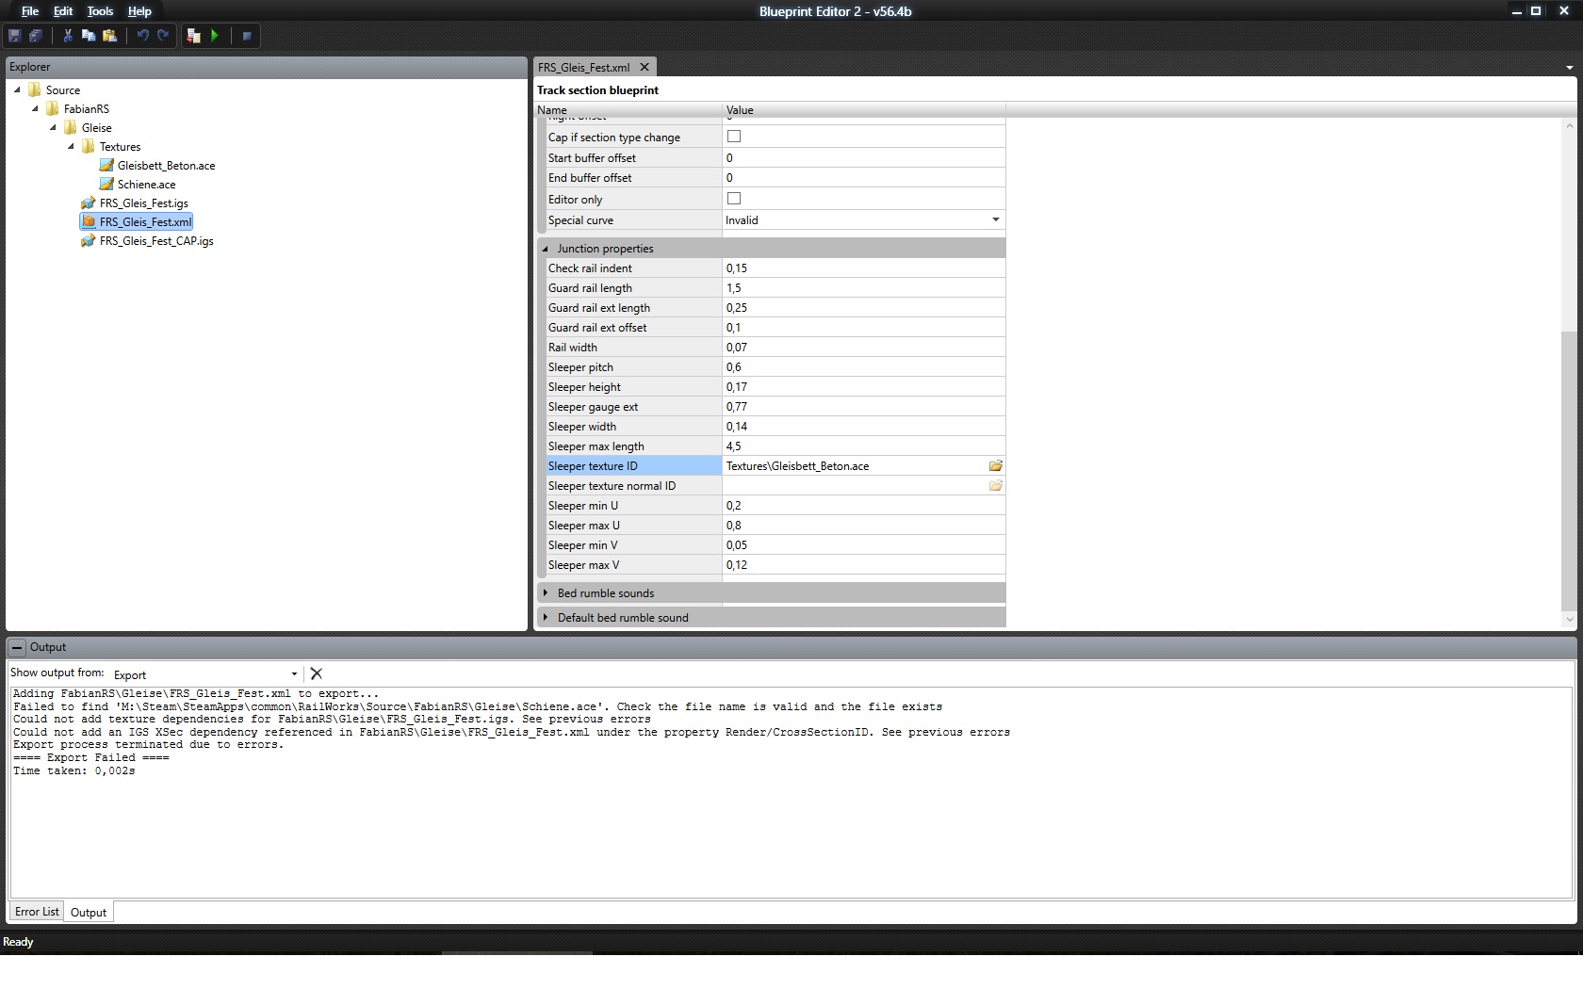Click the Guard rail length value field
Viewport: 1583px width, 989px height.
pos(864,288)
